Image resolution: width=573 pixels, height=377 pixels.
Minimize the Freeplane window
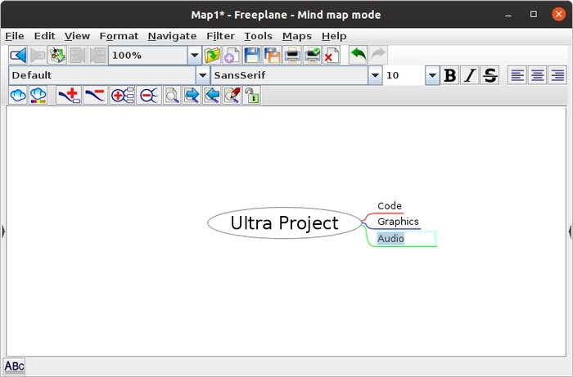click(x=508, y=15)
